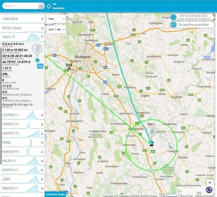Click the receiver antenna icon near Érd
The height and width of the screenshot is (197, 217).
[69, 67]
